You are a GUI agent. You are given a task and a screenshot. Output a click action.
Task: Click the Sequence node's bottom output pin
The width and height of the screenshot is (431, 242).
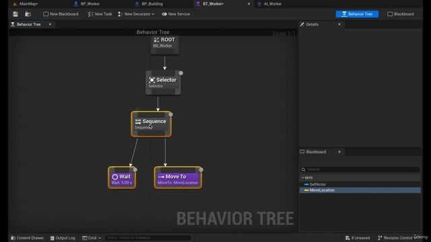pyautogui.click(x=151, y=133)
